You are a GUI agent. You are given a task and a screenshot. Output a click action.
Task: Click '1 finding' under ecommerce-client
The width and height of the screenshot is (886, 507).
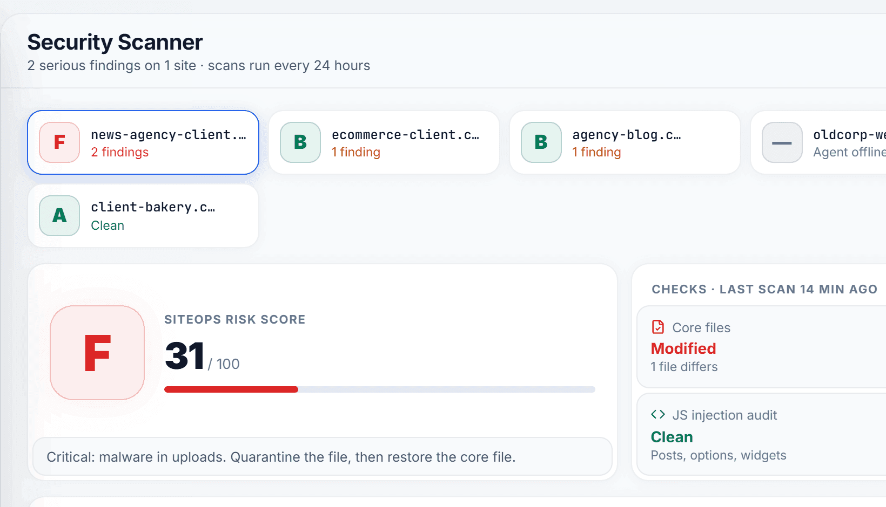click(x=356, y=152)
